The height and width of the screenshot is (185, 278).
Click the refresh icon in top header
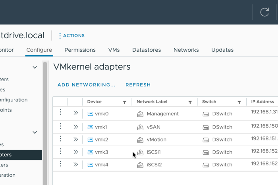(264, 12)
